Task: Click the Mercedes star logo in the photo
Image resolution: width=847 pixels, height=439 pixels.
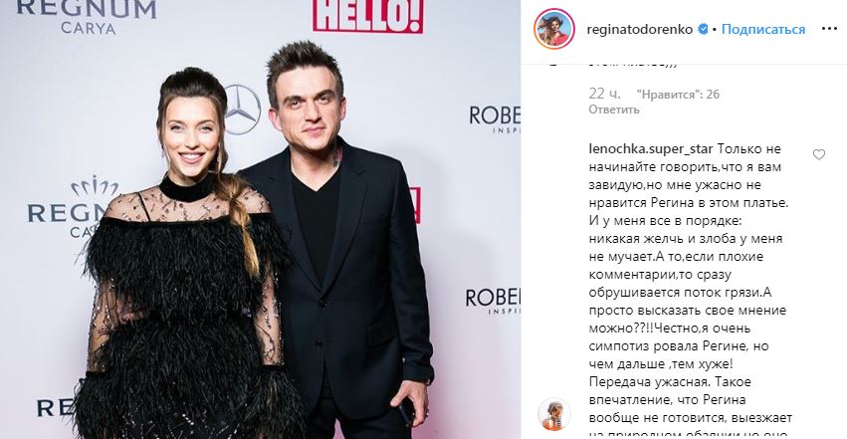Action: coord(242,110)
